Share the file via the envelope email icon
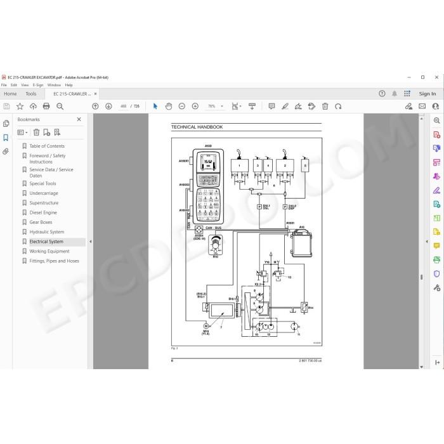444x444 pixels. pos(422,107)
